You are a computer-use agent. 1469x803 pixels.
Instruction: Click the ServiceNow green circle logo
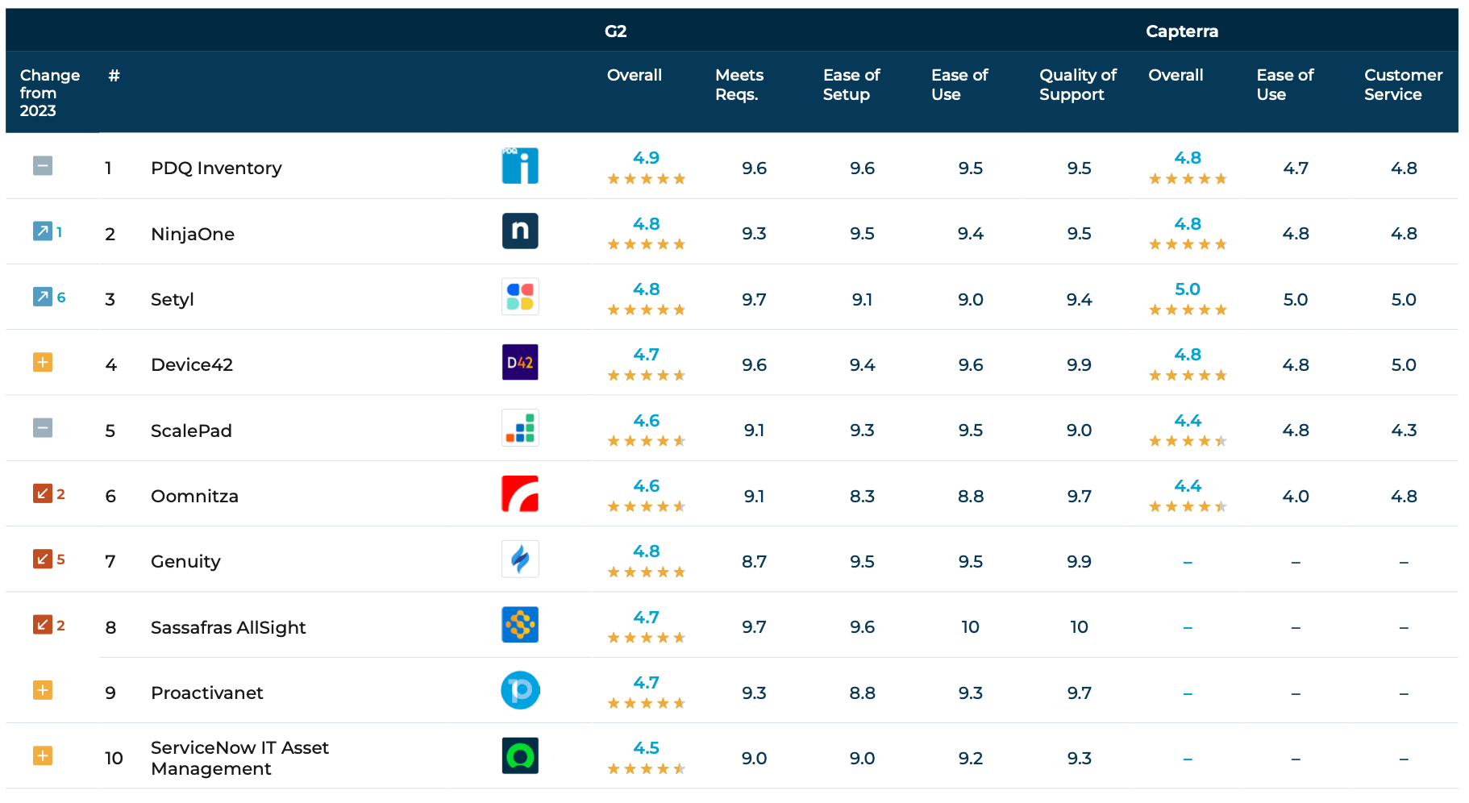520,756
